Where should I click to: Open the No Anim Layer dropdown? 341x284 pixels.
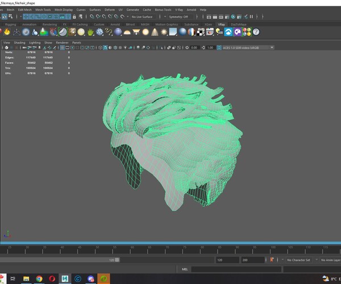[x=331, y=260]
